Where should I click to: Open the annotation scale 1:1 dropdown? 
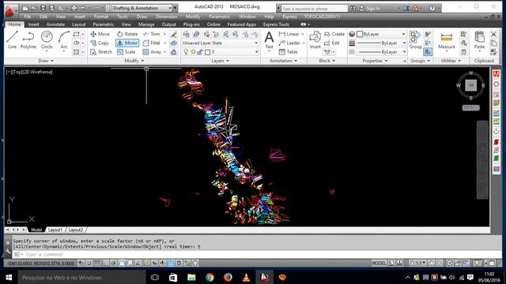coord(418,263)
